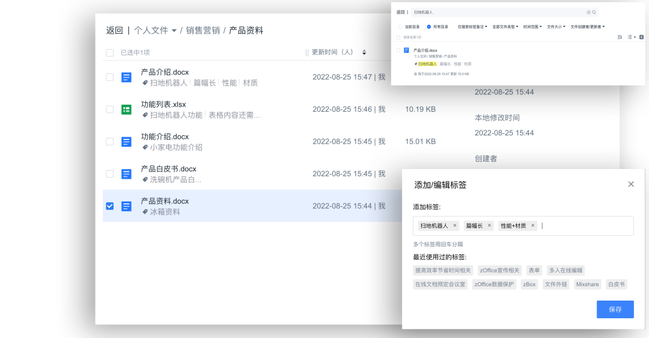Click the 10.19 KB size value
The width and height of the screenshot is (649, 338).
tap(420, 109)
